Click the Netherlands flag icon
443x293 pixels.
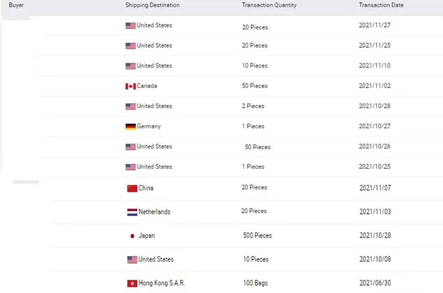coord(132,212)
